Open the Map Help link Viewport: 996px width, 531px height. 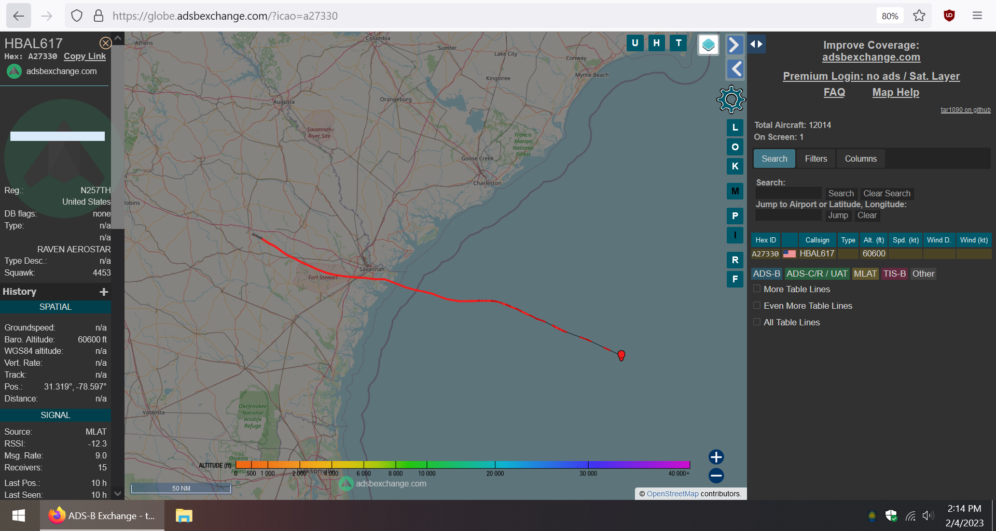point(895,92)
